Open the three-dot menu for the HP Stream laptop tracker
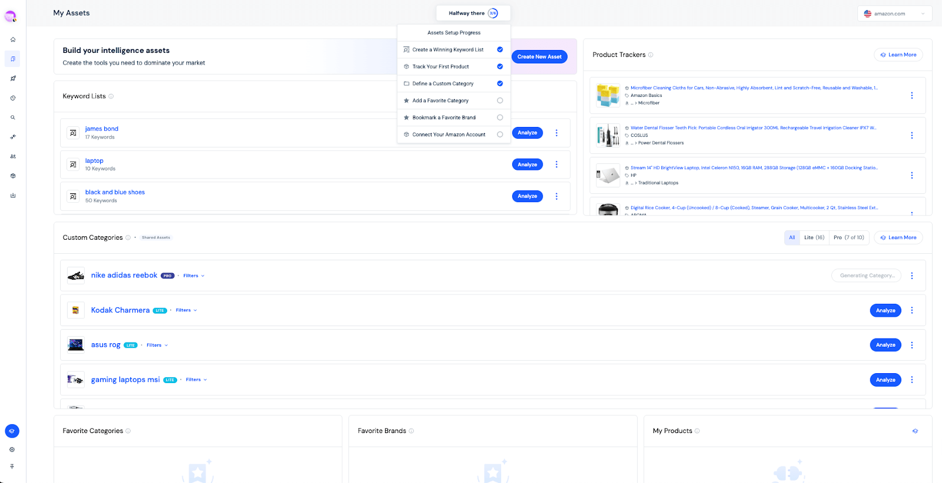 coord(912,175)
